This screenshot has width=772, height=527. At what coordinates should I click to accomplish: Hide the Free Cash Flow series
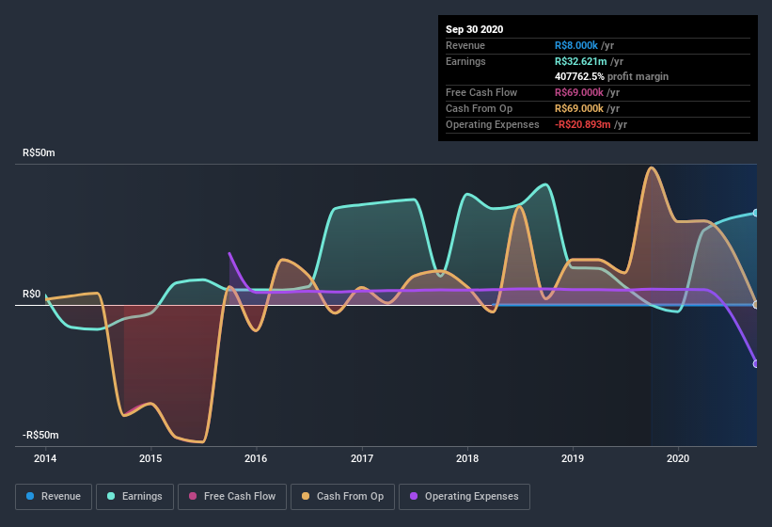[x=232, y=497]
